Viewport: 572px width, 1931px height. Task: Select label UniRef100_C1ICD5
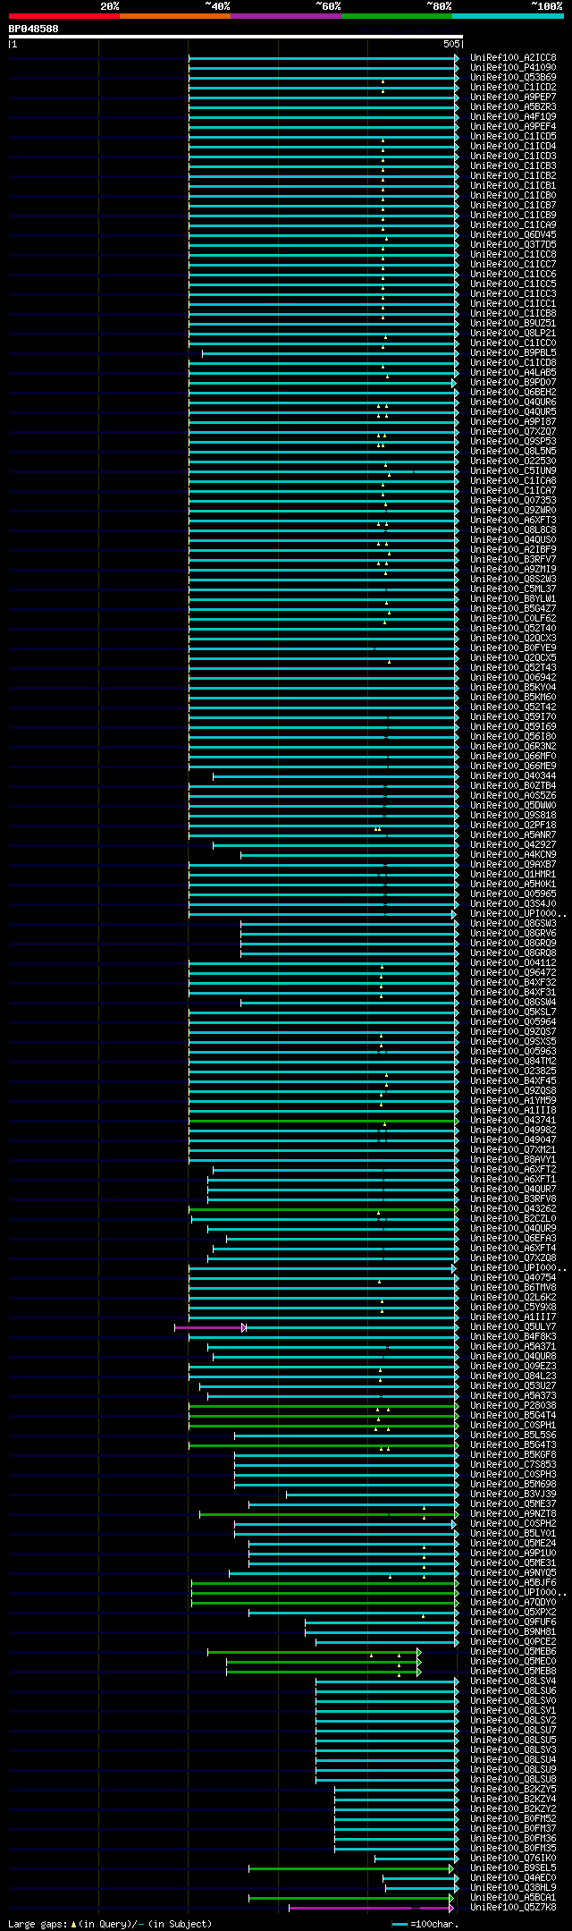[x=513, y=136]
